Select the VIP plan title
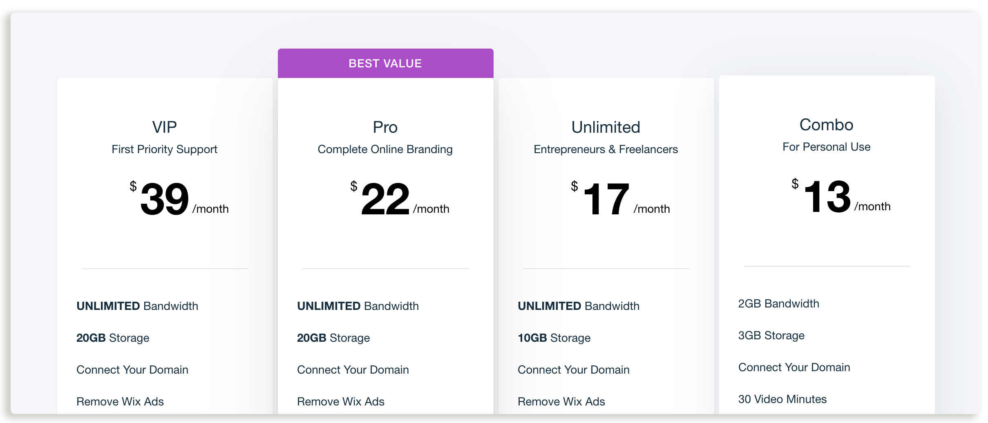The height and width of the screenshot is (423, 988). pyautogui.click(x=165, y=127)
